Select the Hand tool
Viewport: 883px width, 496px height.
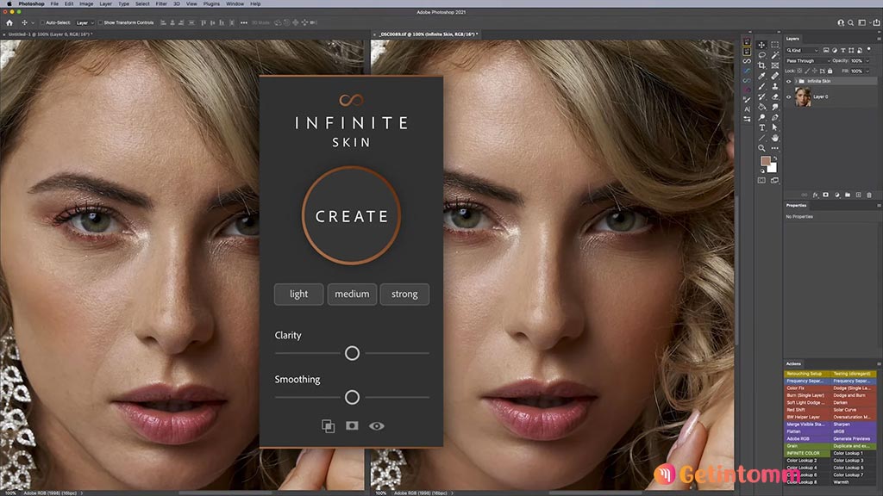pyautogui.click(x=775, y=138)
